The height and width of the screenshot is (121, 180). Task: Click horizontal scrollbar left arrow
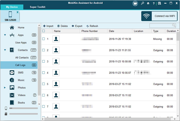43,119
